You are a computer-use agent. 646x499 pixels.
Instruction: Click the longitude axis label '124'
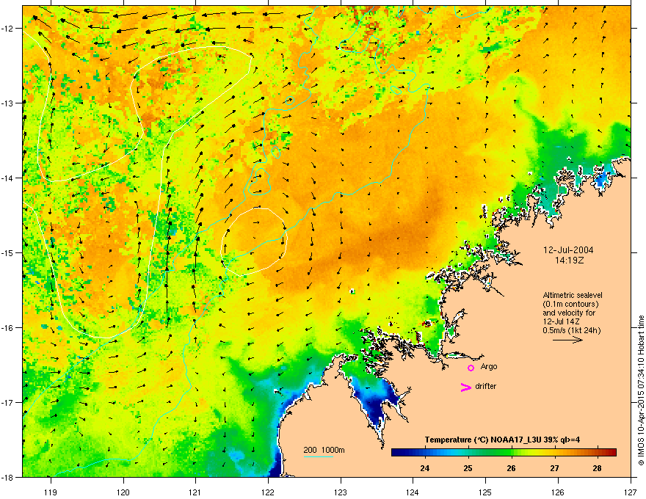tap(413, 492)
